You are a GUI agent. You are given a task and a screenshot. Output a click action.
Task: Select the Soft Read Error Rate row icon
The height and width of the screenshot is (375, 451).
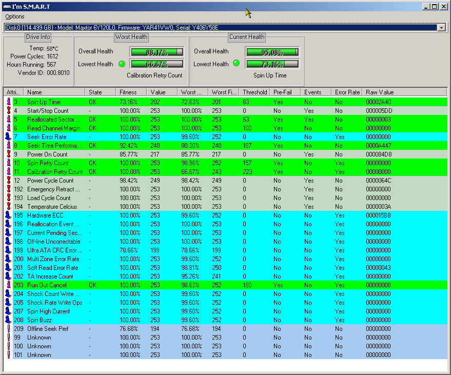pos(8,267)
